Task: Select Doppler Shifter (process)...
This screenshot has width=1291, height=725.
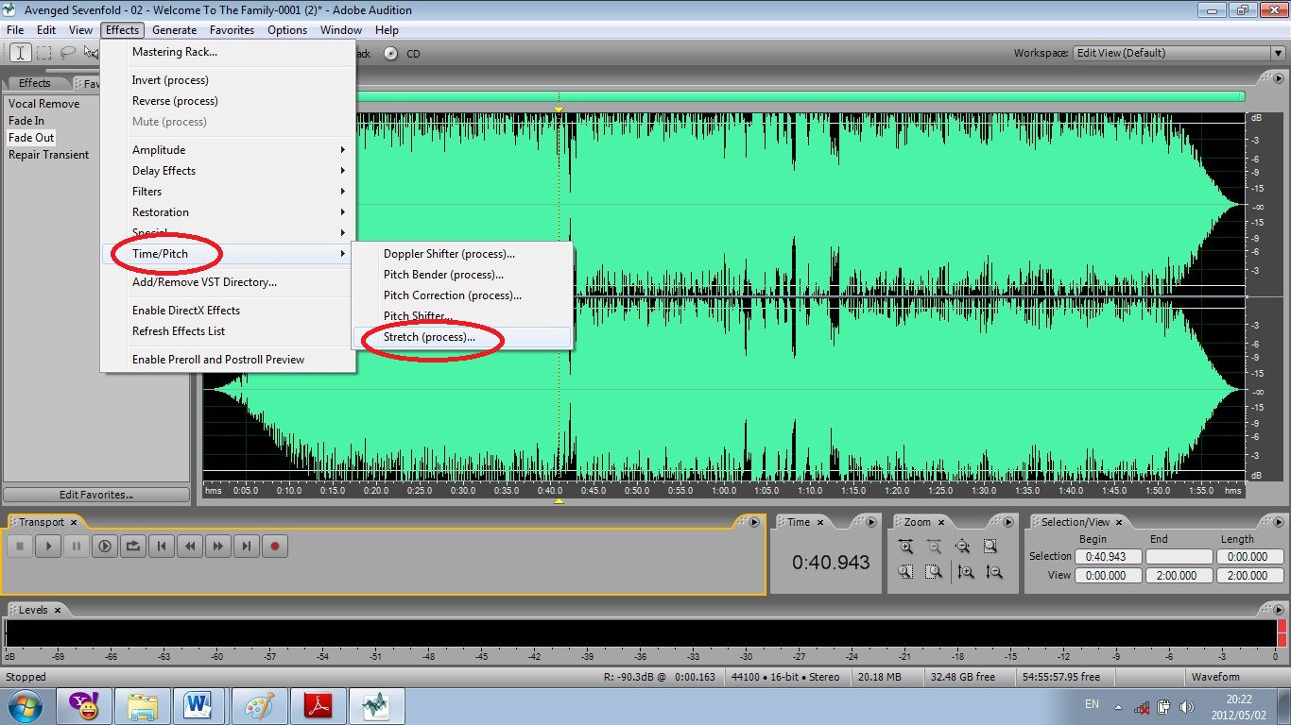Action: pyautogui.click(x=462, y=254)
